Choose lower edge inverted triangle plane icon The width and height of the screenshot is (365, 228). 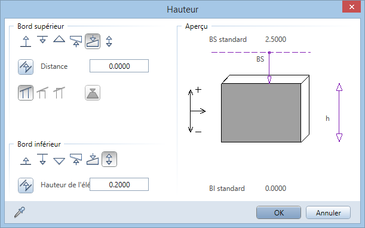(x=59, y=161)
